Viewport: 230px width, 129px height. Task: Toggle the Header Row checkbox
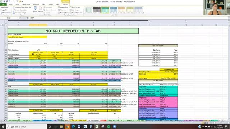pyautogui.click(x=59, y=7)
